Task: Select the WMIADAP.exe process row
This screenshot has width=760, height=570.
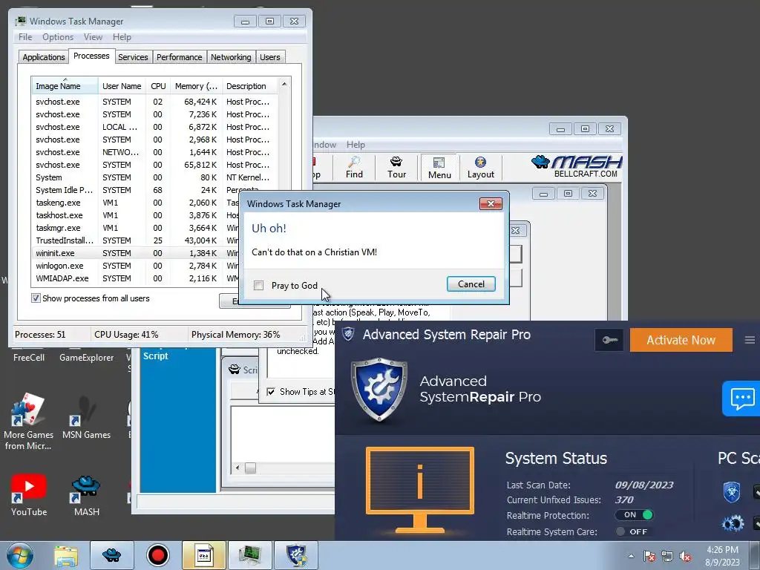Action: (x=135, y=278)
